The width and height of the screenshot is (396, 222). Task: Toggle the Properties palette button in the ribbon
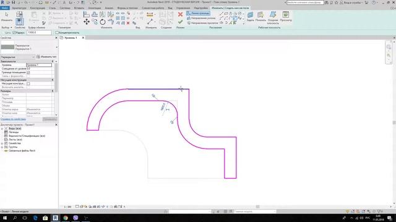click(19, 22)
